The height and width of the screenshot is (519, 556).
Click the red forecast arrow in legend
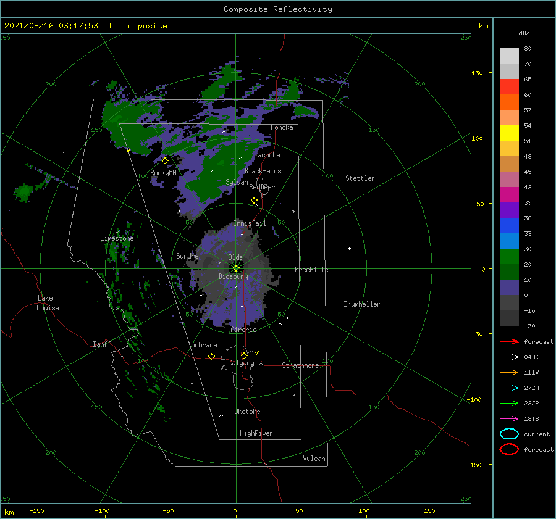[x=509, y=341]
